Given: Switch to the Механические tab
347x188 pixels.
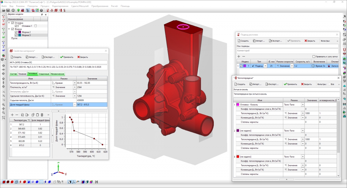Looking at the screenshot, I should tap(58, 74).
